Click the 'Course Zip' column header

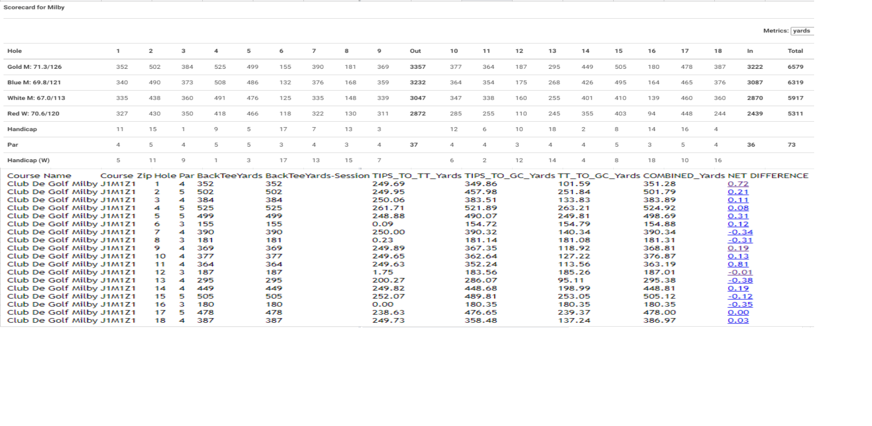point(126,176)
